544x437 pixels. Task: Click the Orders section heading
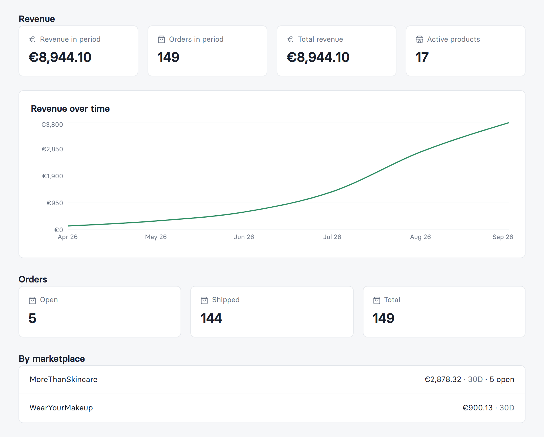click(x=33, y=279)
